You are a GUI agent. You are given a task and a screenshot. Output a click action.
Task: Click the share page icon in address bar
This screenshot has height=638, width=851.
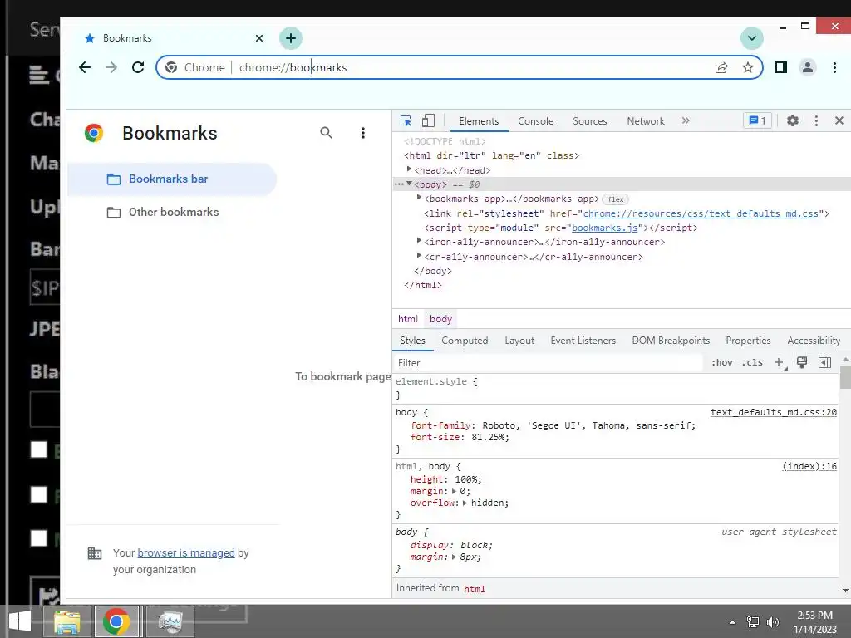(721, 67)
